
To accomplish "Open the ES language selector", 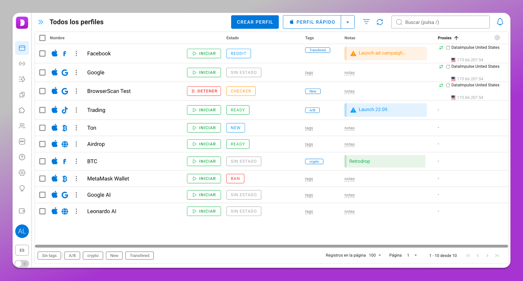I will [22, 250].
